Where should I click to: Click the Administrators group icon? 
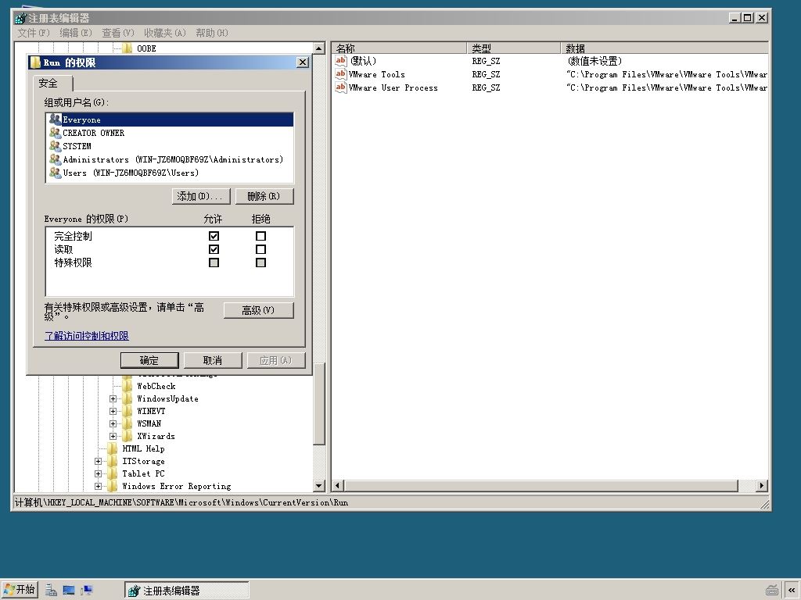pos(56,159)
